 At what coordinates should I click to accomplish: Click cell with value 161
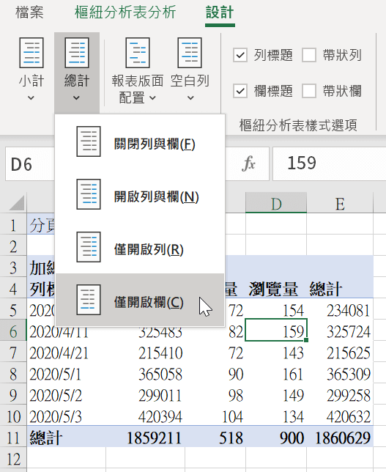click(x=276, y=373)
